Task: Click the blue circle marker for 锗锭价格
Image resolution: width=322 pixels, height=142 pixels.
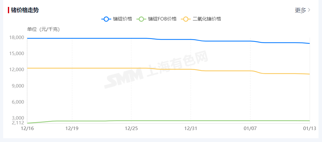Action: point(106,19)
